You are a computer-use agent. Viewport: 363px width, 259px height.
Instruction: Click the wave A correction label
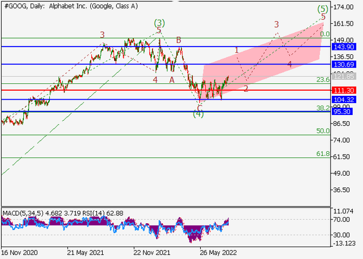pos(172,80)
